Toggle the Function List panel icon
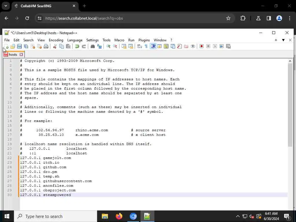The height and width of the screenshot is (222, 296). point(180,46)
